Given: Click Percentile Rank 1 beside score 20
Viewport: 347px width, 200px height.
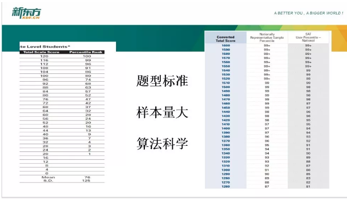Looking at the screenshot, I should point(89,154).
